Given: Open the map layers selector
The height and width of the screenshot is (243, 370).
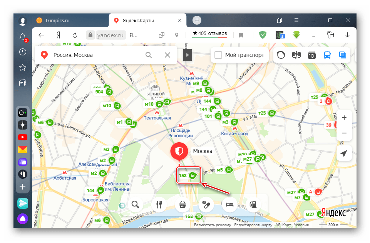Looking at the screenshot, I should point(342,55).
